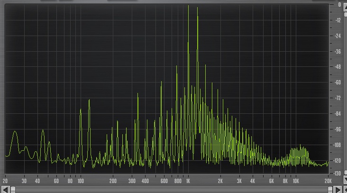Screen dimensions: 347x193
Task: Click the left handle of the horizontal scrollbar
Action: (13, 190)
